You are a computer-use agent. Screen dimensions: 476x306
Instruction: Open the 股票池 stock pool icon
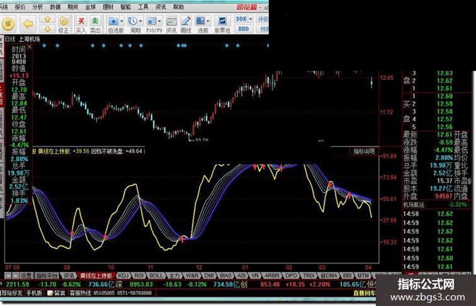(222, 24)
